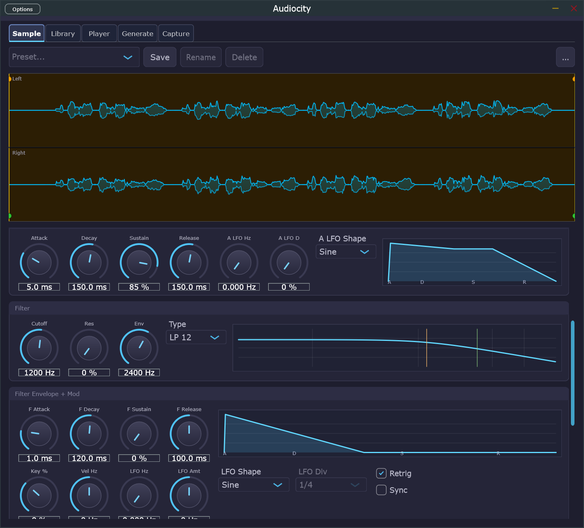Viewport: 584px width, 528px height.
Task: Click the F Release 100.0 ms field
Action: click(189, 458)
